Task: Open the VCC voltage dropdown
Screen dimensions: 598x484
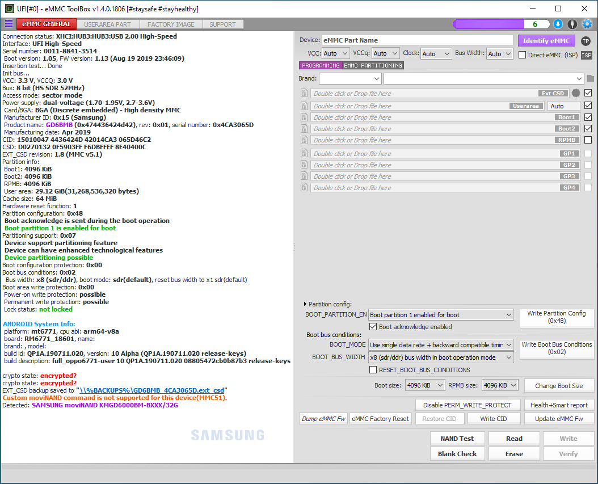Action: pos(336,53)
